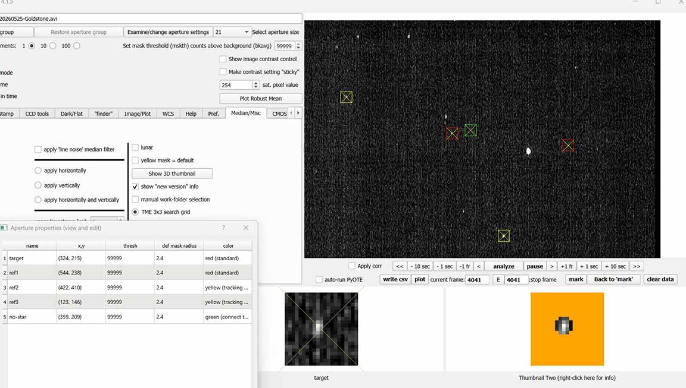Screen dimensions: 686x388
Task: Skip back 10 sec
Action: 420,266
